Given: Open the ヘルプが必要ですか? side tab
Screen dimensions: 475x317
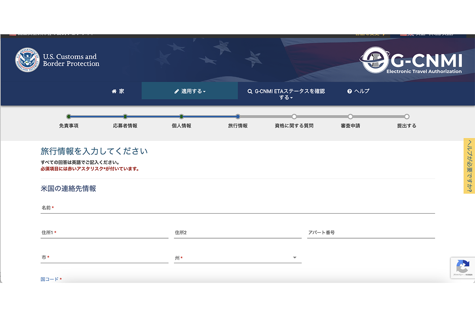Looking at the screenshot, I should click(469, 166).
